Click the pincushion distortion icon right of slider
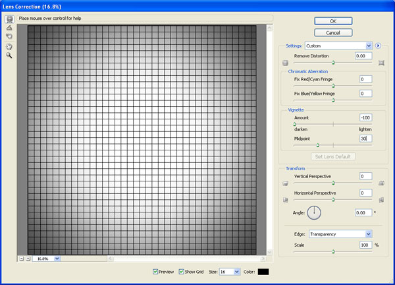The height and width of the screenshot is (285, 395). click(381, 63)
